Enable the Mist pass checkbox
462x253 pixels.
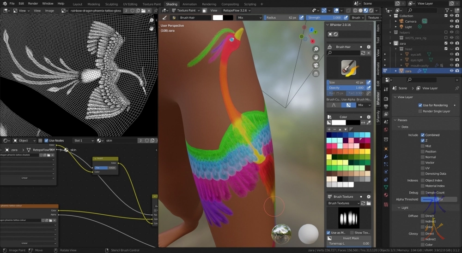[423, 146]
